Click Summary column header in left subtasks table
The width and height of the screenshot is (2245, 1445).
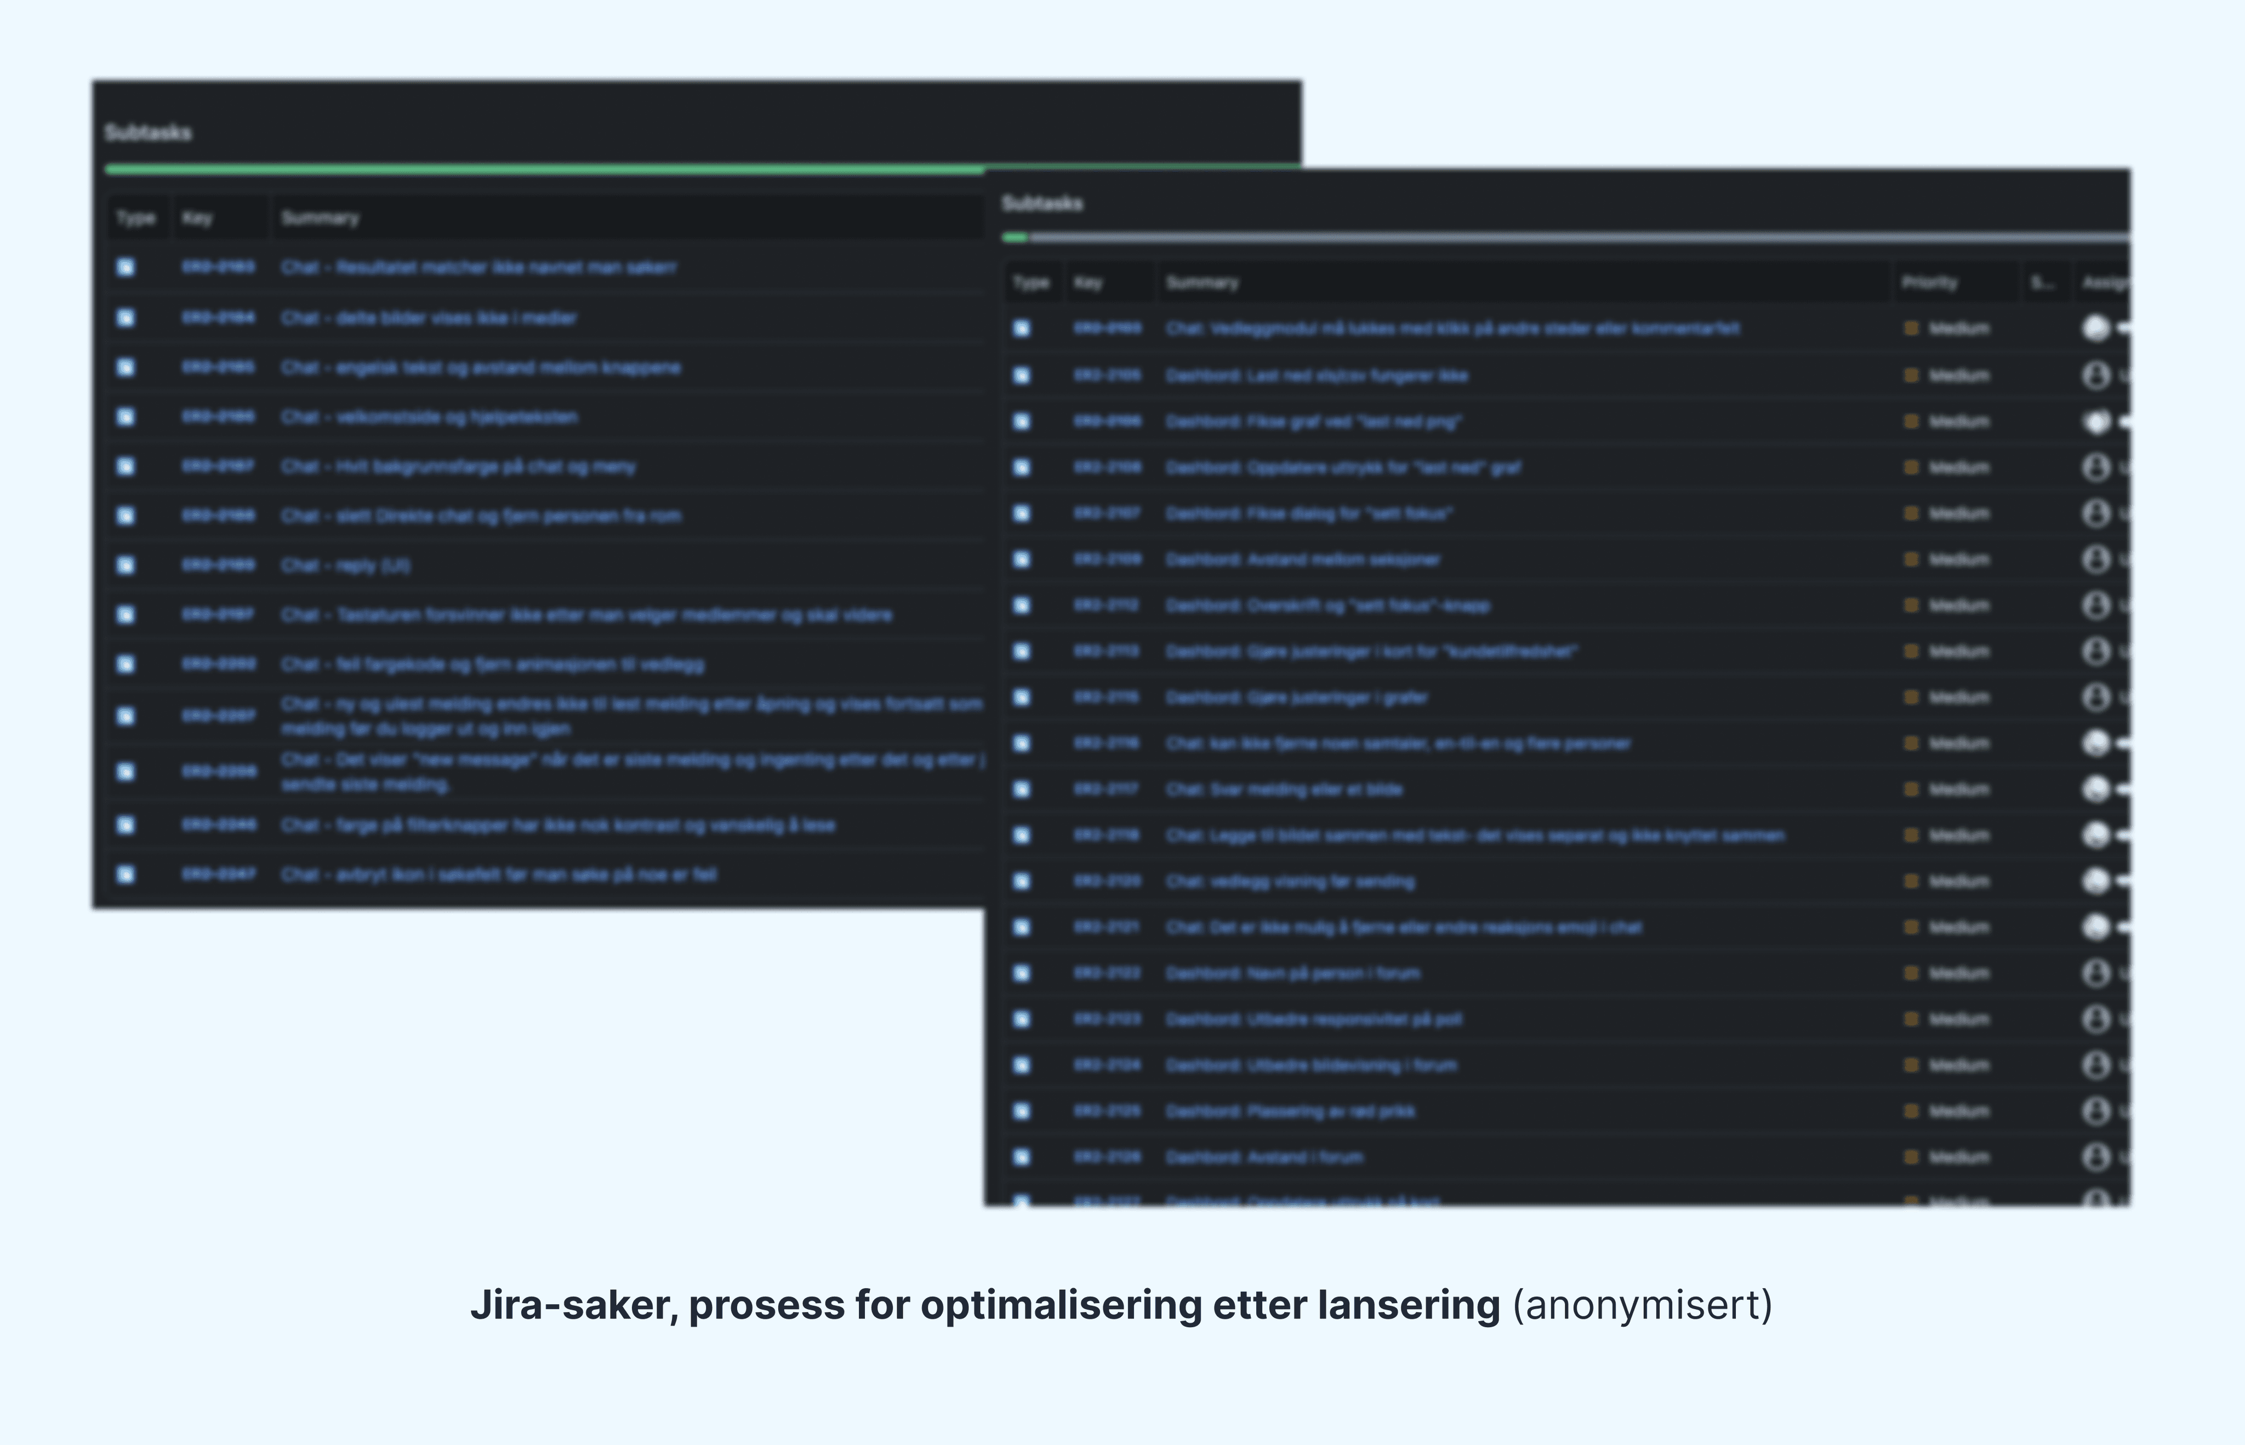click(320, 219)
